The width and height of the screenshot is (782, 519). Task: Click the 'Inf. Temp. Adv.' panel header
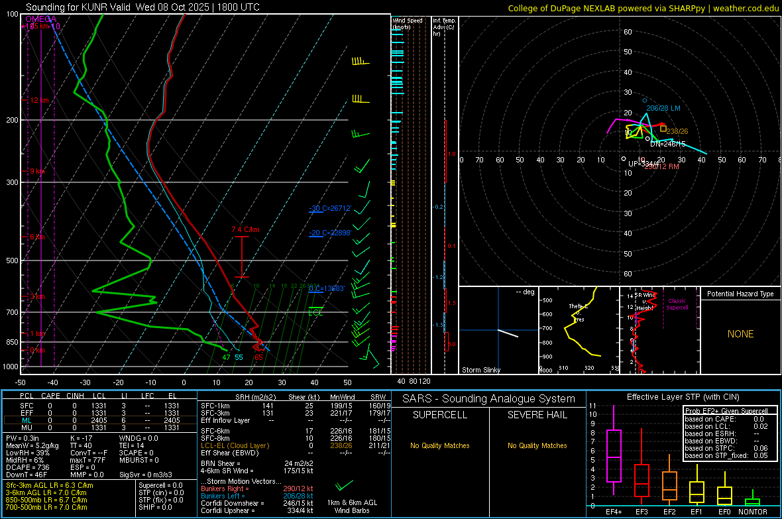tap(445, 27)
